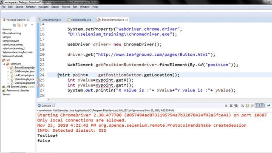
Task: Expand EditExamples.java in the tree
Action: pos(8,71)
